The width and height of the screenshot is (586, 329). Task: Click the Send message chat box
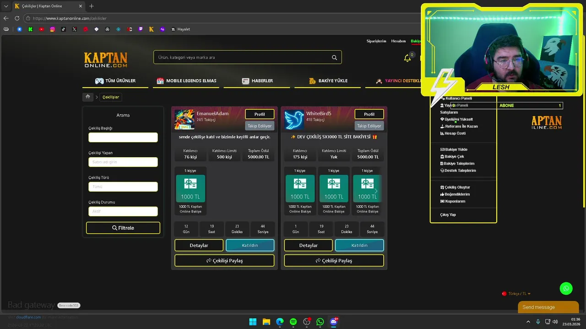pyautogui.click(x=548, y=307)
